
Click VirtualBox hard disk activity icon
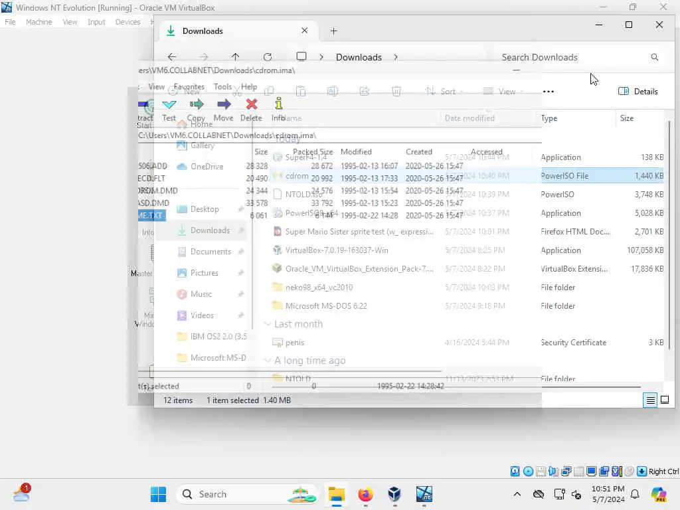(515, 471)
